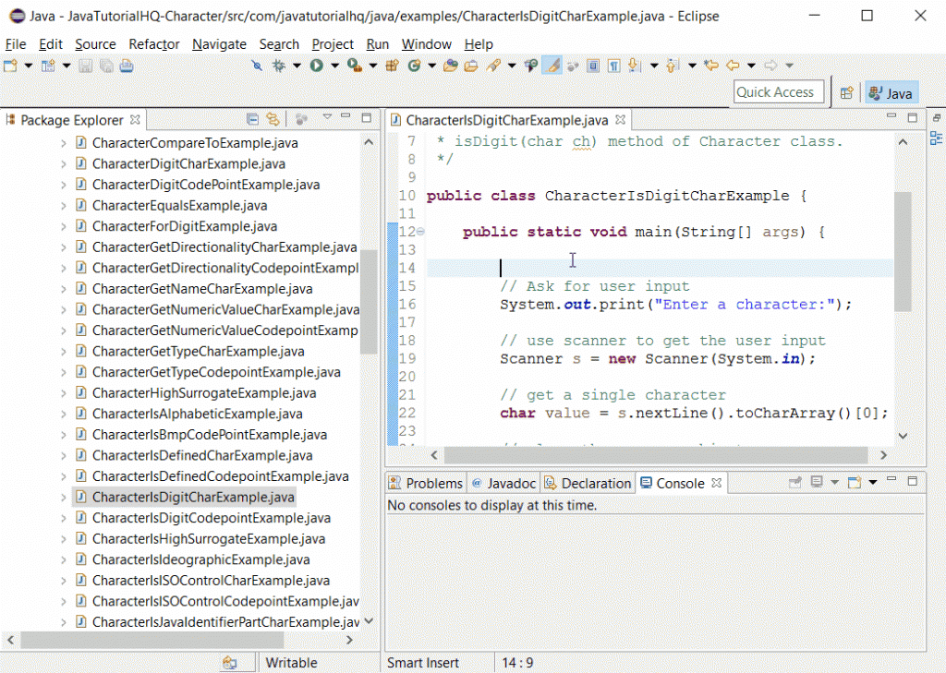The image size is (946, 673).
Task: Toggle Show Whitespace Characters pilcrow icon
Action: tap(613, 66)
